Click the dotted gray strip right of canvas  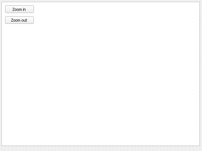click(x=201, y=74)
